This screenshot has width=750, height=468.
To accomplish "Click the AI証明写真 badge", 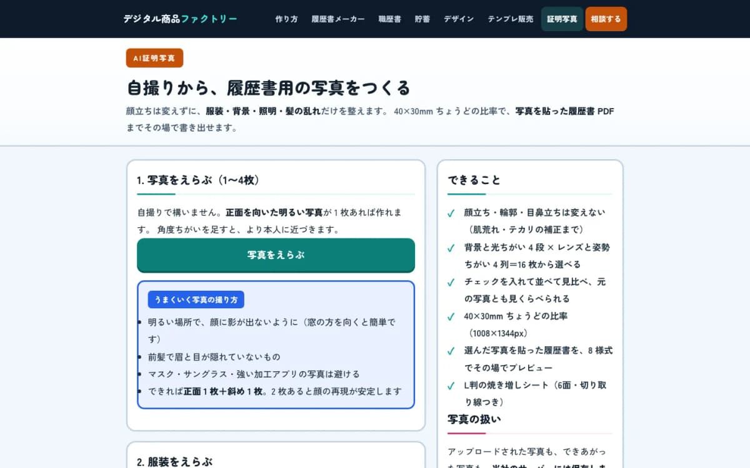I will point(154,58).
